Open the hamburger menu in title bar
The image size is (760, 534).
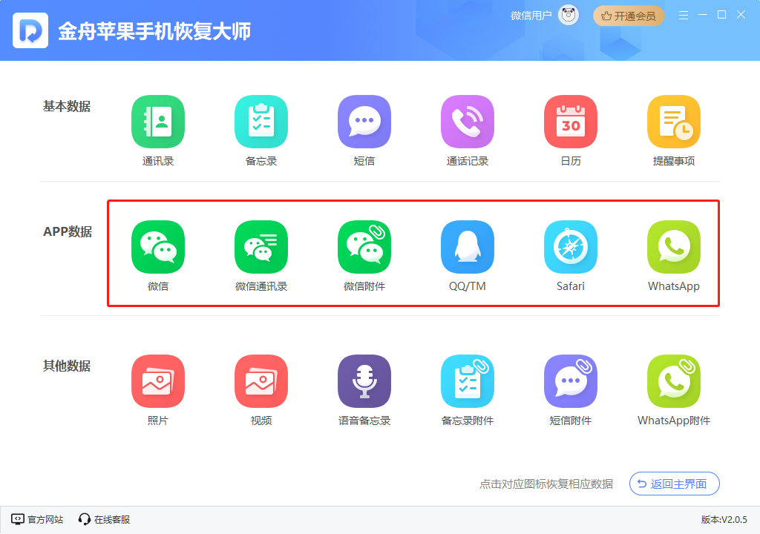click(x=684, y=16)
